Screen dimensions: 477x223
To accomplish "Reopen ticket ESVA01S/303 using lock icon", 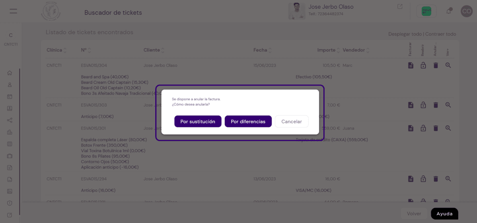I will tap(423, 105).
